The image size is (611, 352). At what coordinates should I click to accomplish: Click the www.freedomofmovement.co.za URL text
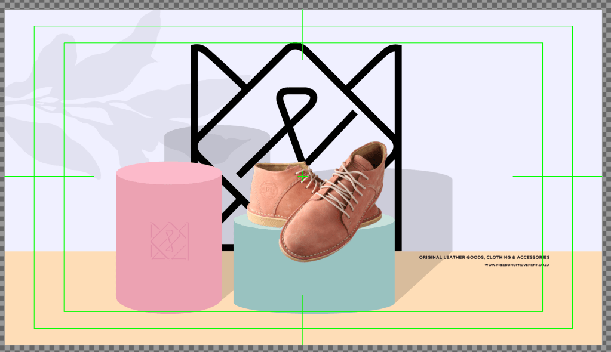point(517,265)
